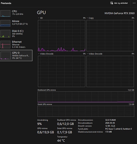
Task: Click the Drivrutinsdatum label
Action: point(85,123)
